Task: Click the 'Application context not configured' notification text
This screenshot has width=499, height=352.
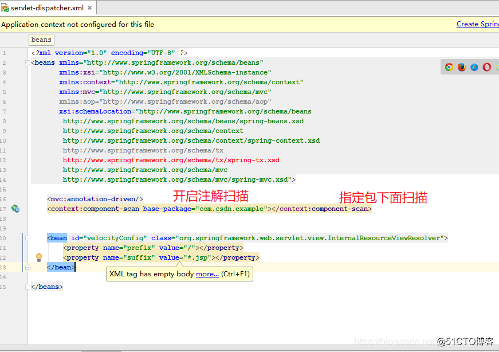Action: [x=78, y=24]
